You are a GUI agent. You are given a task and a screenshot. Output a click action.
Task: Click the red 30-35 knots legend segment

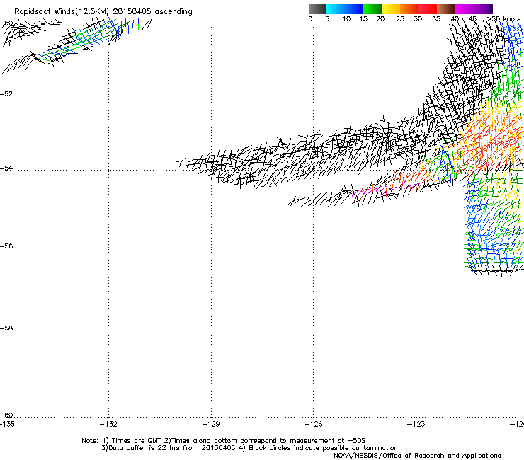(x=428, y=8)
